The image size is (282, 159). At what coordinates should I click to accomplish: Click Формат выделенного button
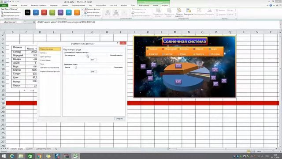coord(11,12)
